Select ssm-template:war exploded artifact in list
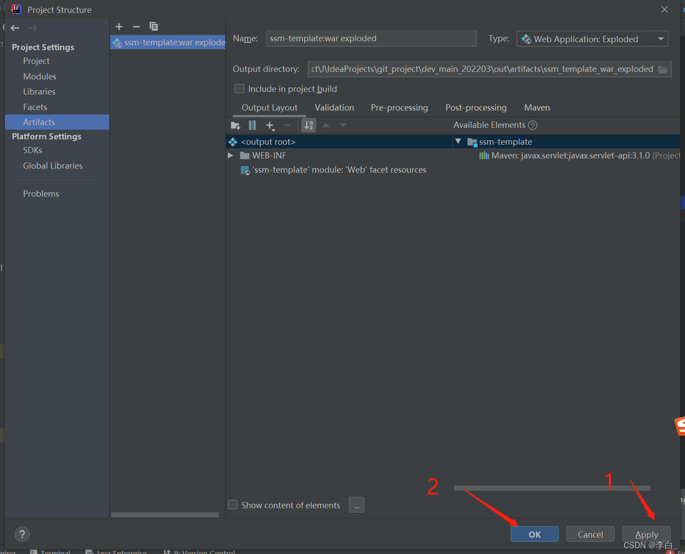685x554 pixels. click(168, 42)
